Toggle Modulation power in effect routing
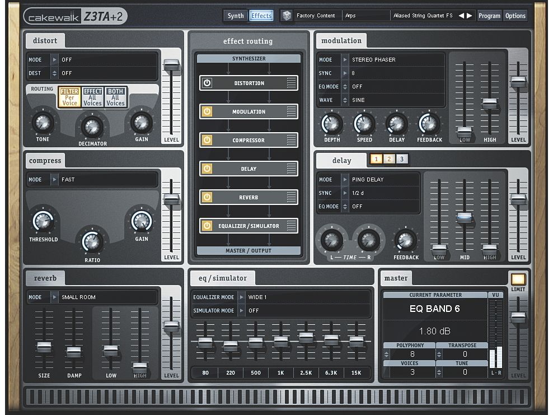This screenshot has height=415, width=553. (207, 111)
